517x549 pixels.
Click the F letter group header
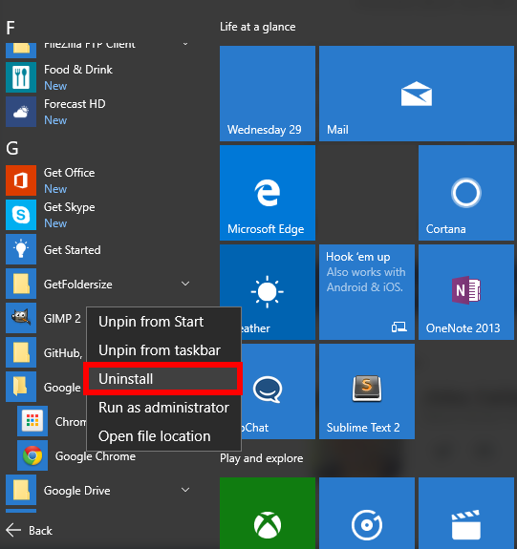pos(11,28)
